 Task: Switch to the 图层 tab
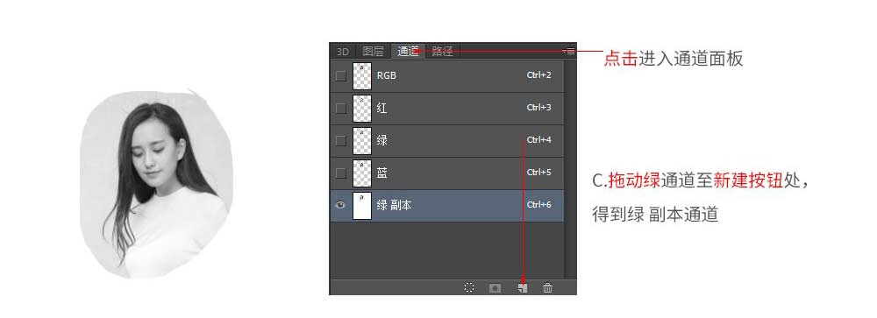[373, 52]
